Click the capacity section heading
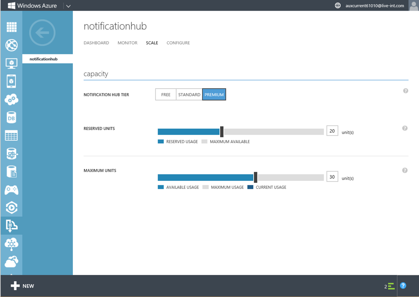Screen dimensions: 419x297 [x=96, y=74]
